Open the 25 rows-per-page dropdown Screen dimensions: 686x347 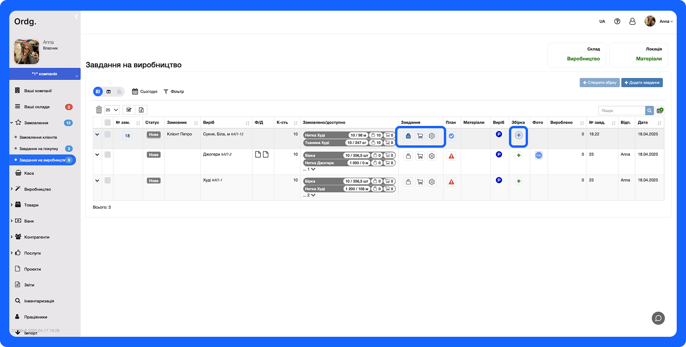(112, 110)
